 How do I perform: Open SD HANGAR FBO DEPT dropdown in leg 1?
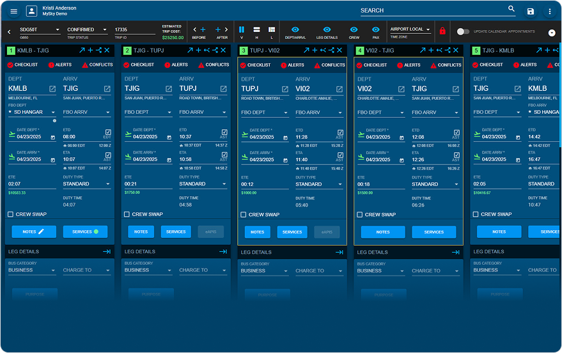coord(32,112)
